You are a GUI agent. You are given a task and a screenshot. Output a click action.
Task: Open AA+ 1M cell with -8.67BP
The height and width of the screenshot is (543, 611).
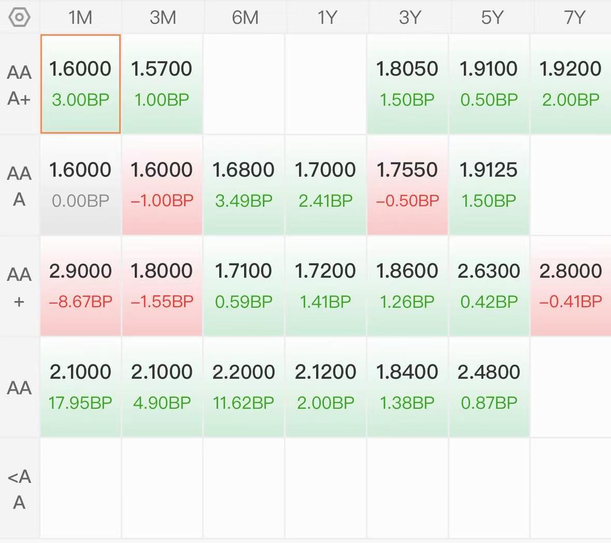pyautogui.click(x=81, y=287)
